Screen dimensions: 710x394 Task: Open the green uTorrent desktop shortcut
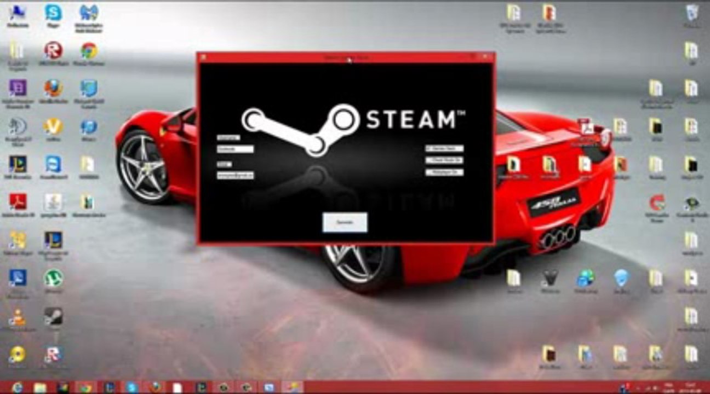(x=53, y=277)
